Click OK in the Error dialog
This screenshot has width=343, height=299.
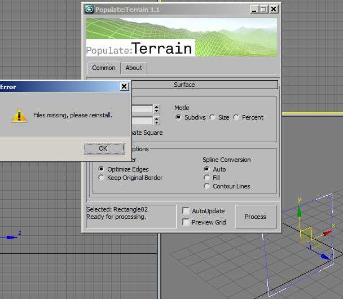(104, 148)
